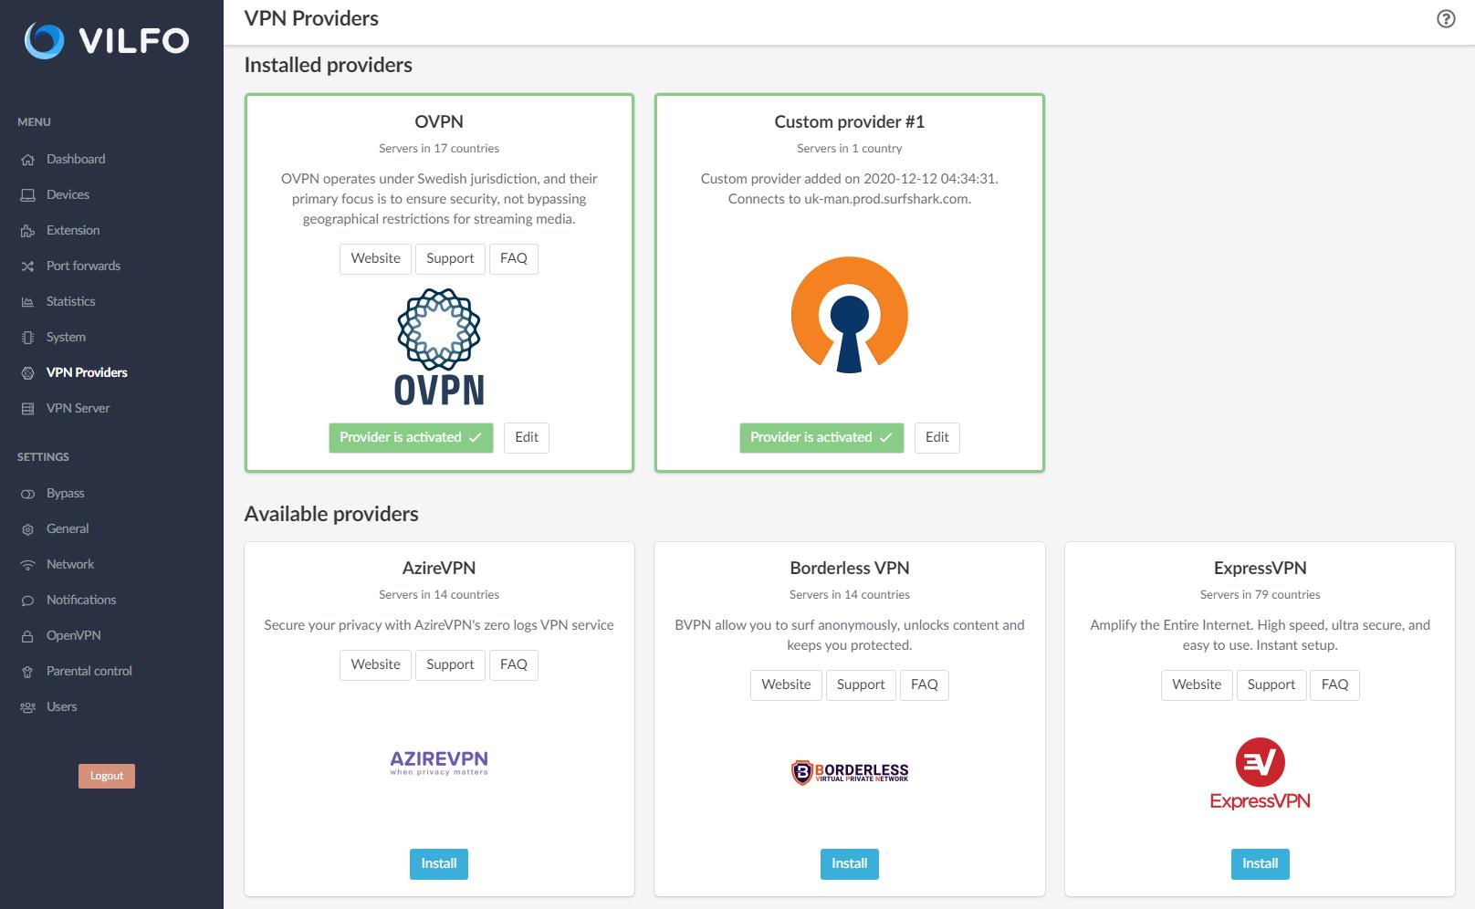Click the Vilfo logo
This screenshot has height=909, width=1475.
click(107, 40)
